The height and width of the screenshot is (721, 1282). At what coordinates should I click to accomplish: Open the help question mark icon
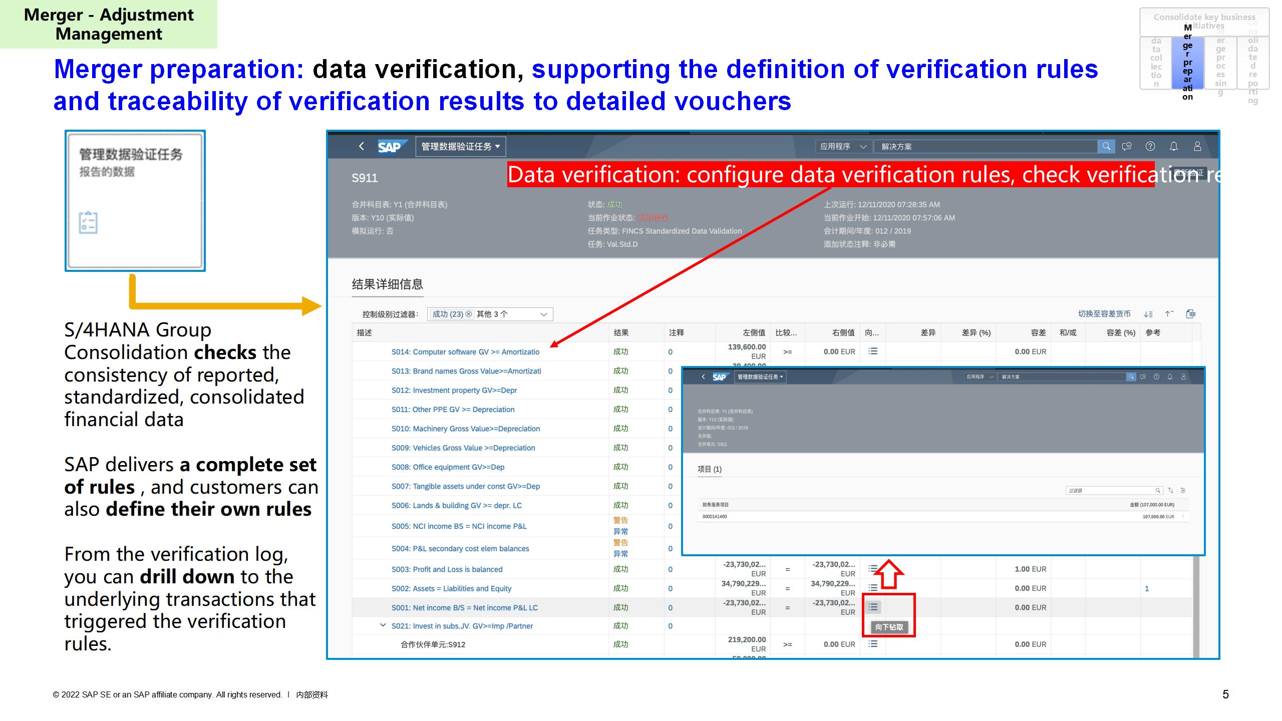pos(1150,146)
